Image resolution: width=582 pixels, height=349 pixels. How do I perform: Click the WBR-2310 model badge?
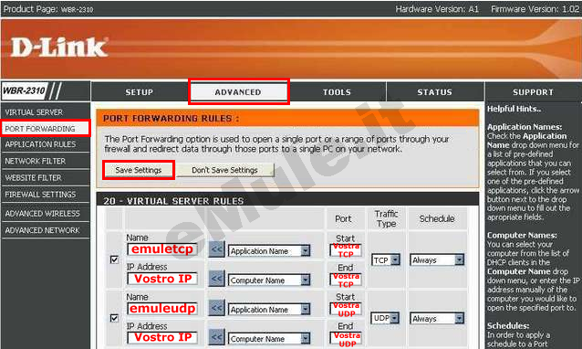click(25, 90)
